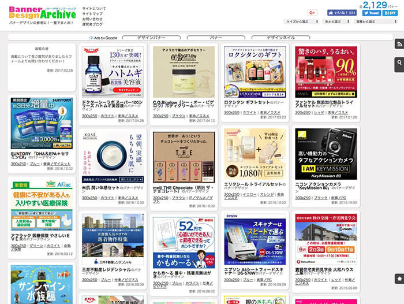
Task: Open the かもめ〜る 52円 banner image
Action: (x=184, y=243)
